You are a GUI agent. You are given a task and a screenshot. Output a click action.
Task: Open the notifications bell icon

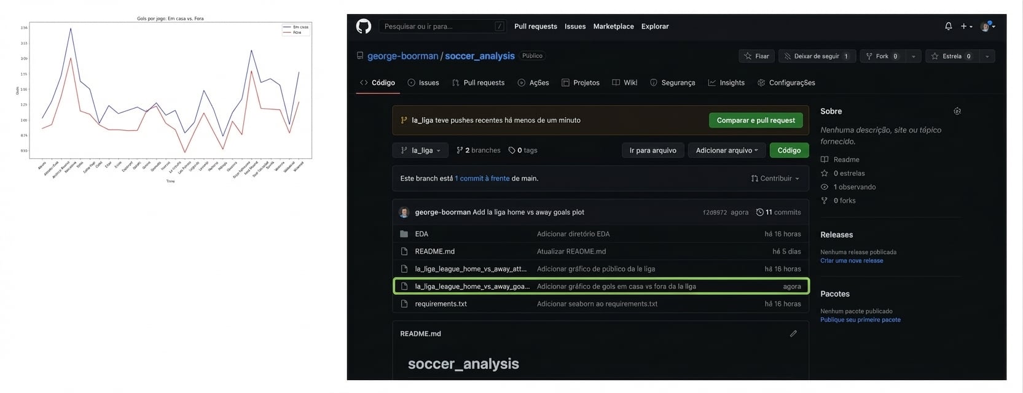(948, 26)
